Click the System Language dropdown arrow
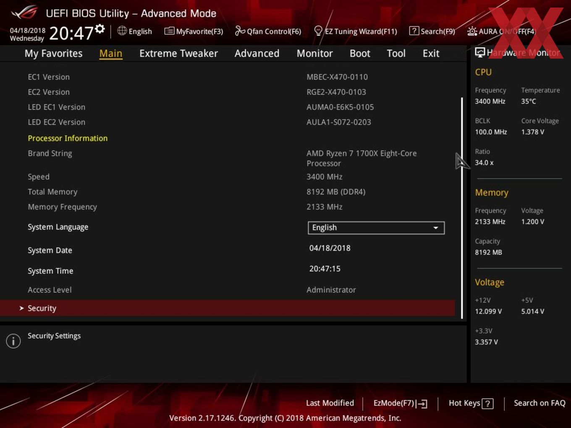 [436, 228]
